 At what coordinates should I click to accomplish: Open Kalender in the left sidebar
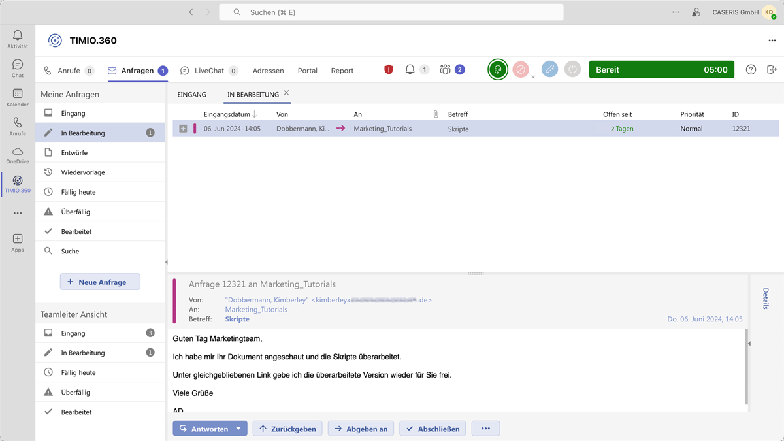(18, 97)
